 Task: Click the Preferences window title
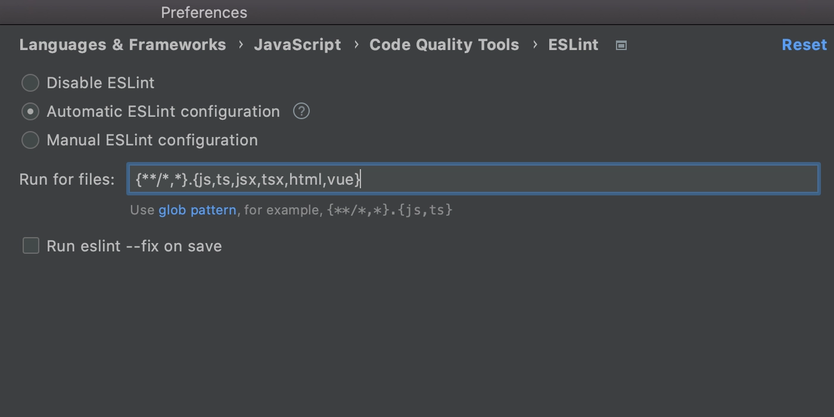(x=204, y=13)
